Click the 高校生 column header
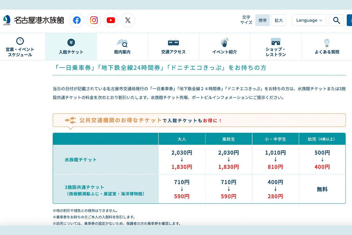This screenshot has width=352, height=235. [229, 139]
